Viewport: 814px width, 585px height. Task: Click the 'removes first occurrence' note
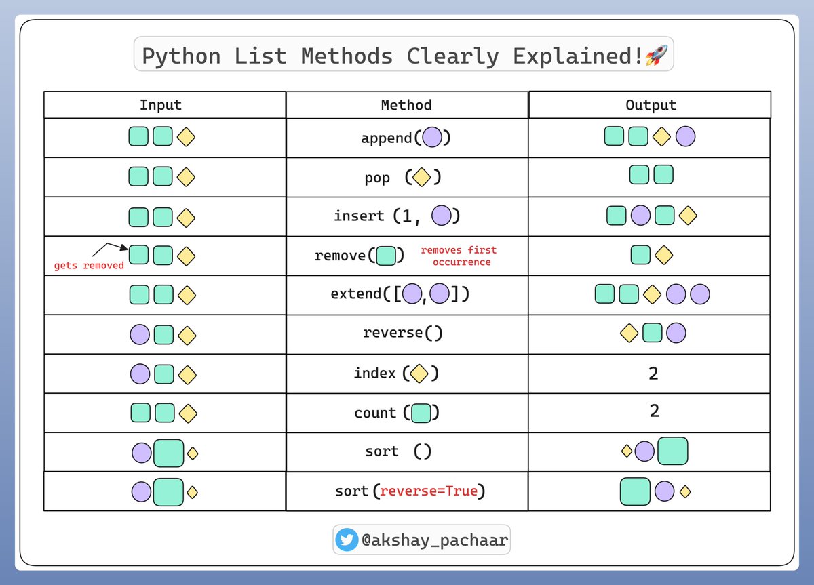[459, 256]
